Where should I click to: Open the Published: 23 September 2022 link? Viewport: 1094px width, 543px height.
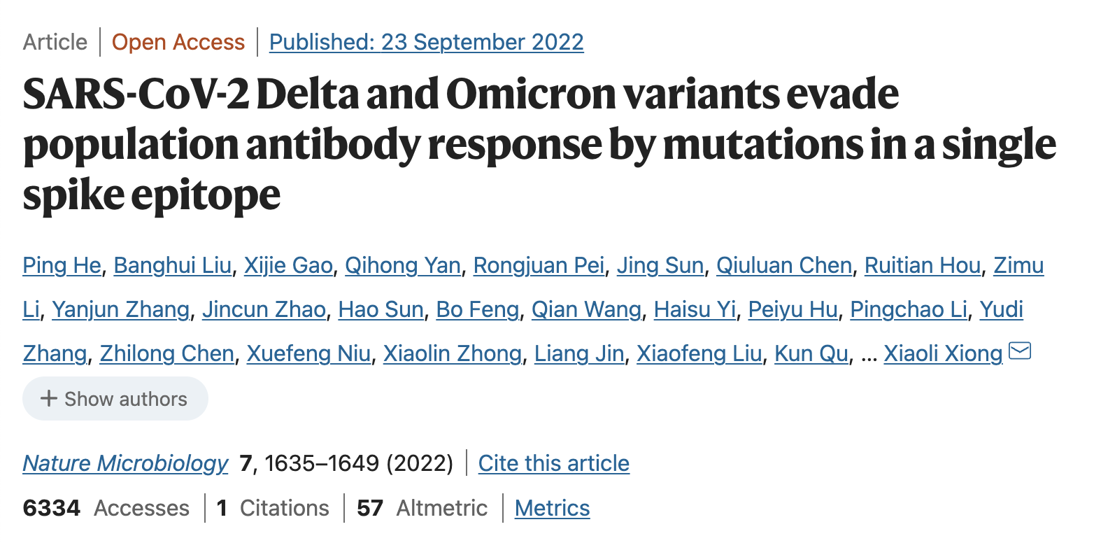(x=427, y=42)
